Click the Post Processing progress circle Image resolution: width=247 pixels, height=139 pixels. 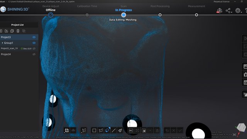click(x=160, y=15)
